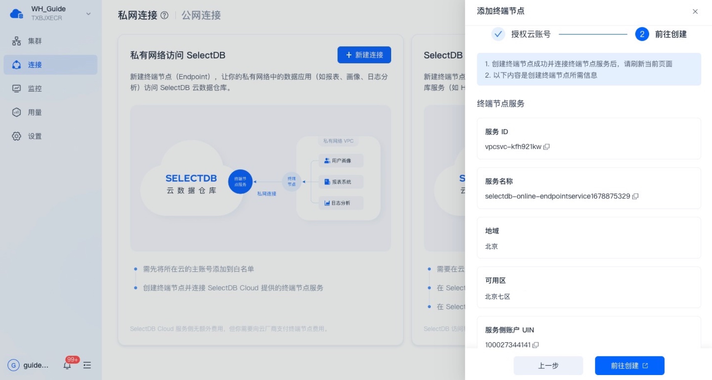
Task: Select the 私网连接 tab
Action: pyautogui.click(x=137, y=15)
